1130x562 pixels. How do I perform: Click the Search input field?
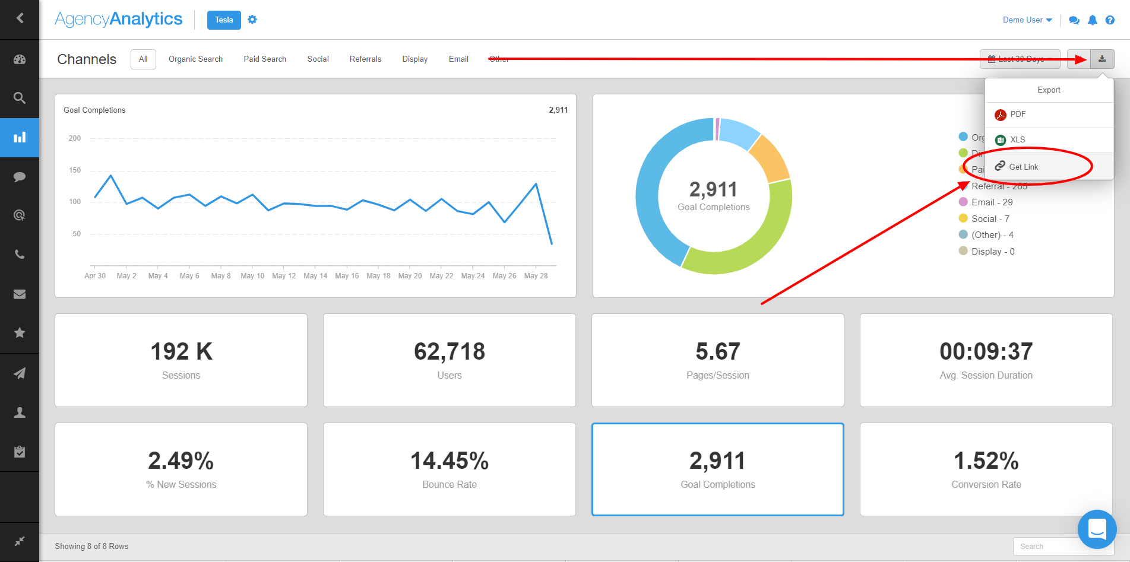(1045, 547)
